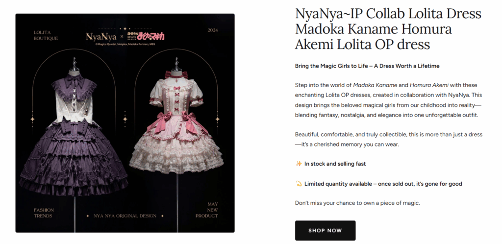Click the NyaNya logo in banner
The width and height of the screenshot is (502, 244).
101,36
